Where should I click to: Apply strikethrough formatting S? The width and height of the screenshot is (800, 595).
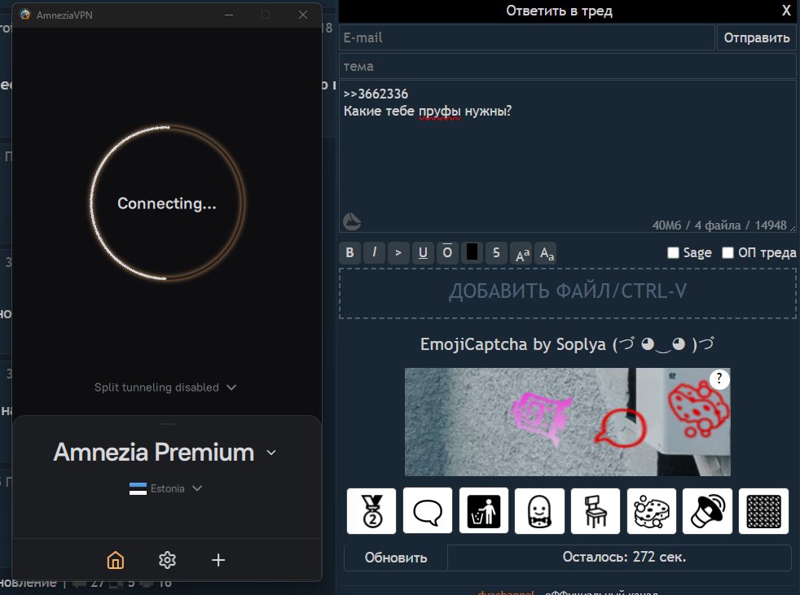click(x=496, y=252)
